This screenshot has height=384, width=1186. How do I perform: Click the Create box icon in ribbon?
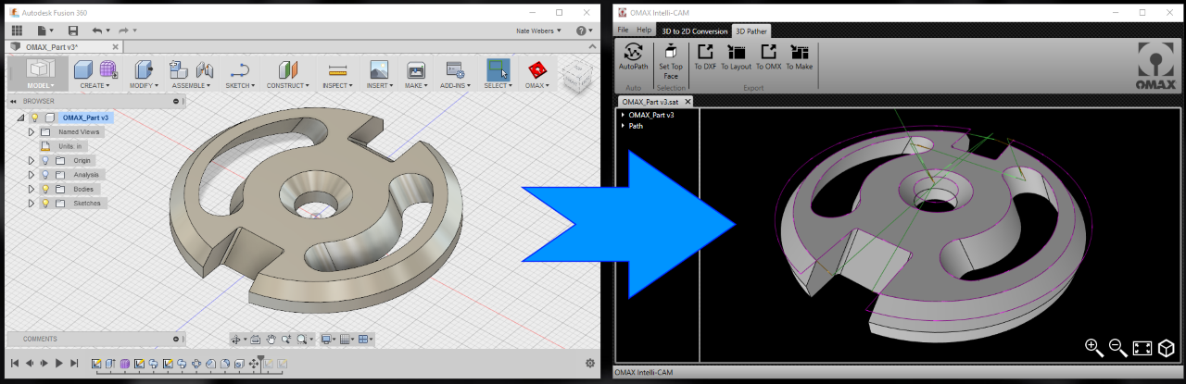[x=83, y=69]
